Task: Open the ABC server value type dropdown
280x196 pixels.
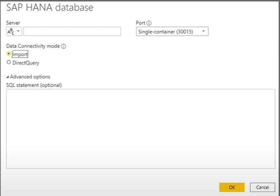Action: pos(14,31)
